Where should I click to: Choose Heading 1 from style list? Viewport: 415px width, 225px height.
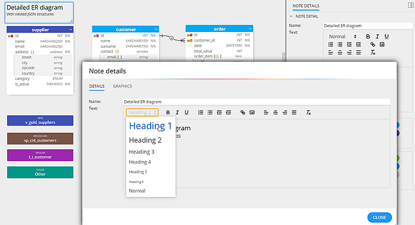tap(151, 126)
